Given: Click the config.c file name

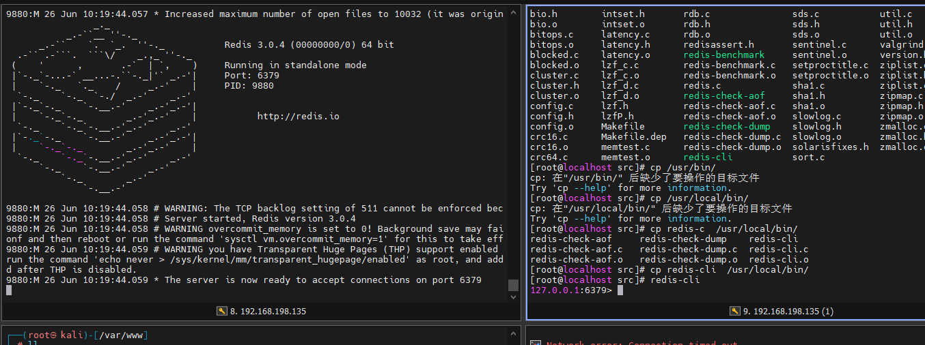Looking at the screenshot, I should pyautogui.click(x=552, y=106).
